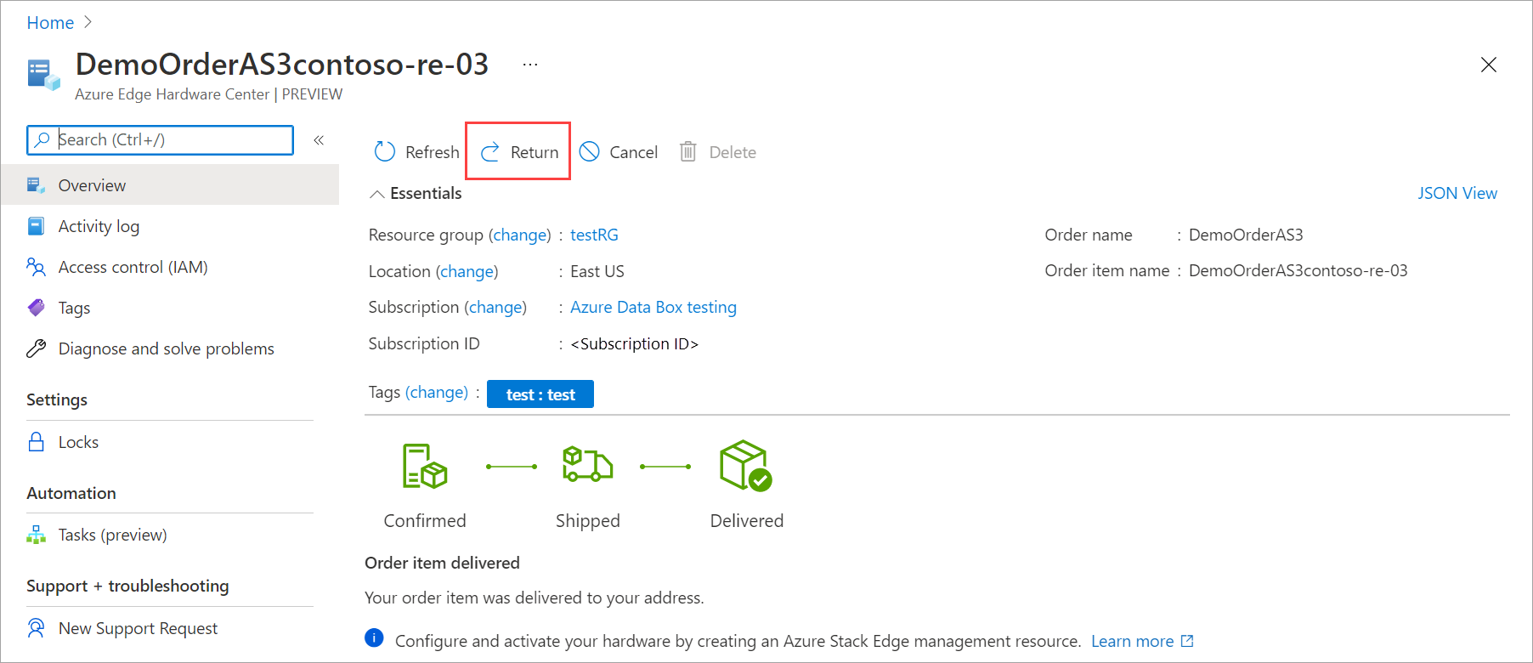Viewport: 1533px width, 663px height.
Task: Select Access control (IAM) in sidebar
Action: pyautogui.click(x=133, y=267)
